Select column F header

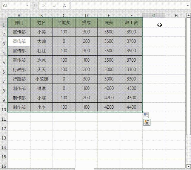pos(131,16)
